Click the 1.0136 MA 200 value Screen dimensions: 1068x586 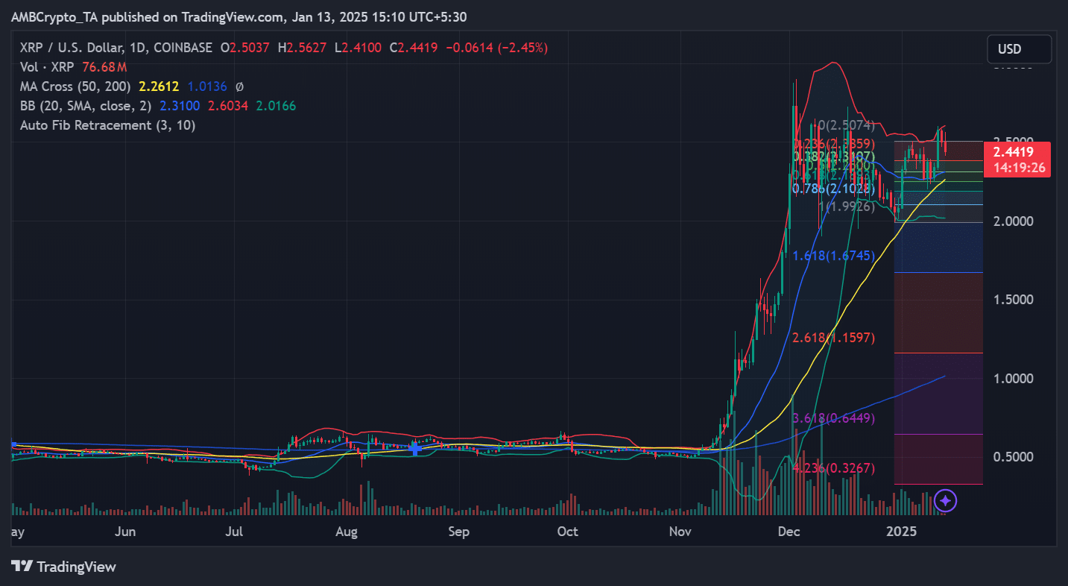[x=206, y=86]
